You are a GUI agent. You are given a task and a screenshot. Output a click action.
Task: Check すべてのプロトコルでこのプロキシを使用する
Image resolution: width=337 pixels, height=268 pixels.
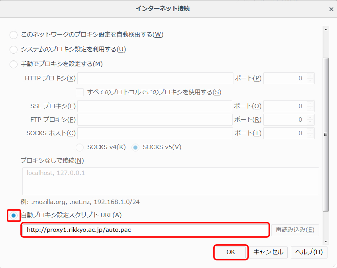80,92
